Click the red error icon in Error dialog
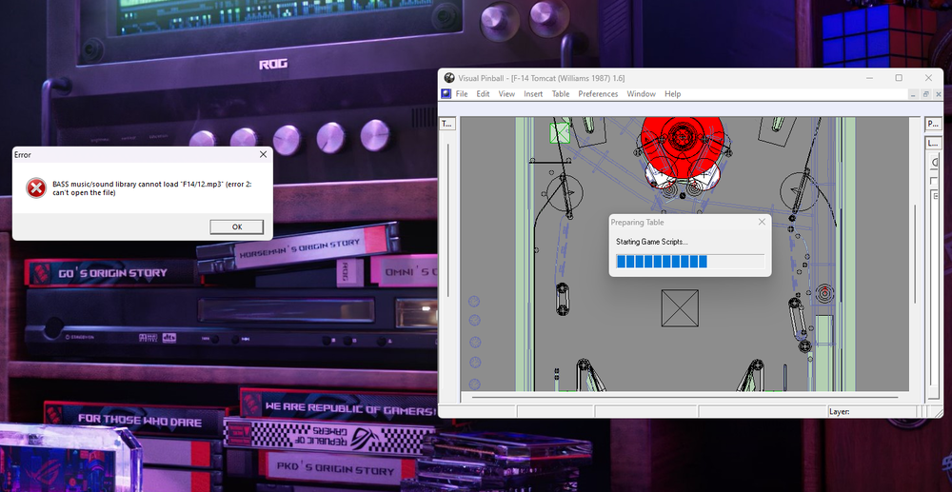Image resolution: width=952 pixels, height=492 pixels. coord(36,188)
